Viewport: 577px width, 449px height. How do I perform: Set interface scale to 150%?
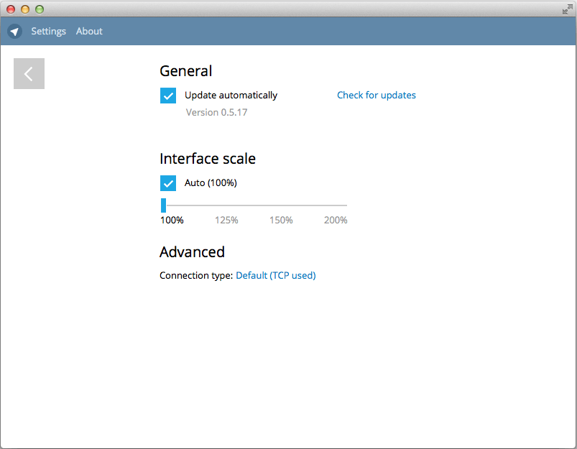click(x=281, y=220)
